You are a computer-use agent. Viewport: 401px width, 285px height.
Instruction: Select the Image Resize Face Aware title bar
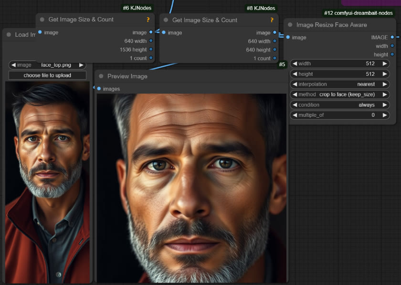340,25
